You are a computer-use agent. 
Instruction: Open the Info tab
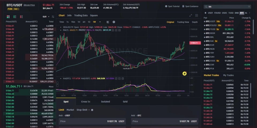[x=69, y=15]
